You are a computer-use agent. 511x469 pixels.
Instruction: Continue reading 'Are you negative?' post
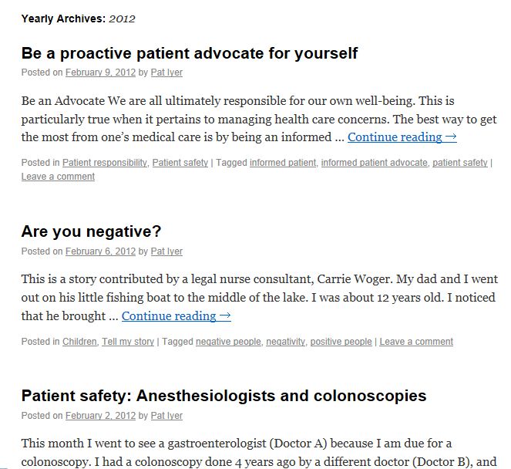point(176,315)
